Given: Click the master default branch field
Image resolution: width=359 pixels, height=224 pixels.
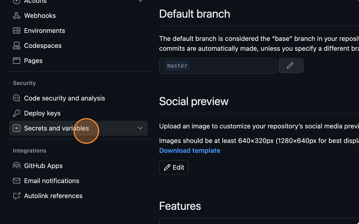Looking at the screenshot, I should pos(217,66).
